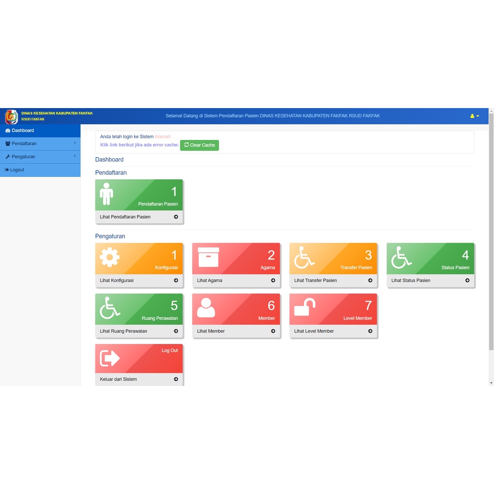Expand the Pendaftaran sidebar submenu chevron
This screenshot has height=494, width=494.
coord(75,143)
